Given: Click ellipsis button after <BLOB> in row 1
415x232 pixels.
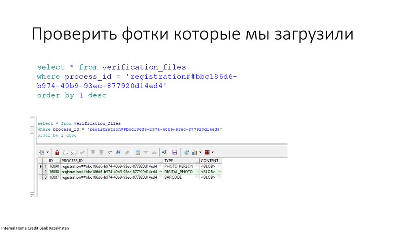Looking at the screenshot, I should [x=219, y=166].
